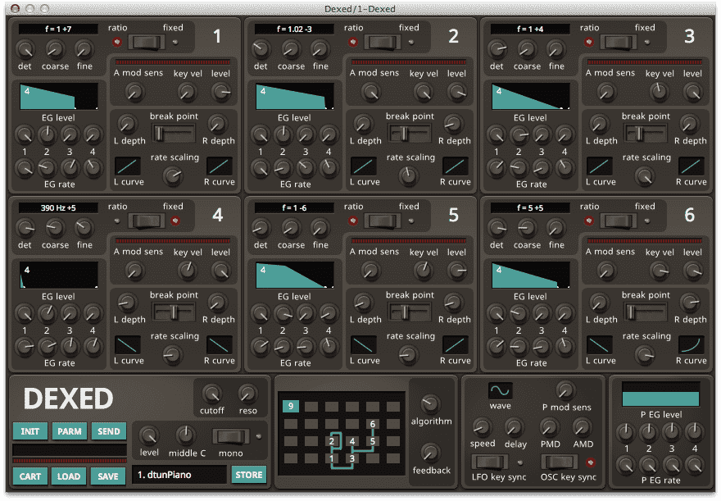Flip operator 5 ratio/fixed switch
Viewport: 721px width, 501px height.
click(382, 221)
